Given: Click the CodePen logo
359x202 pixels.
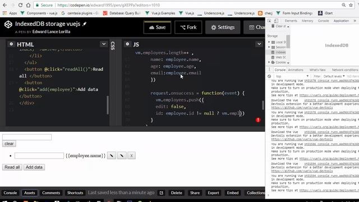Looking at the screenshot, I should pyautogui.click(x=8, y=24).
